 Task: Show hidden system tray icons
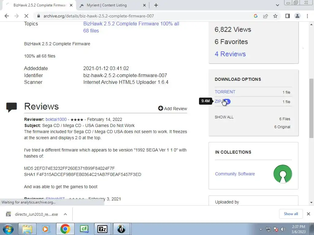pos(261,229)
